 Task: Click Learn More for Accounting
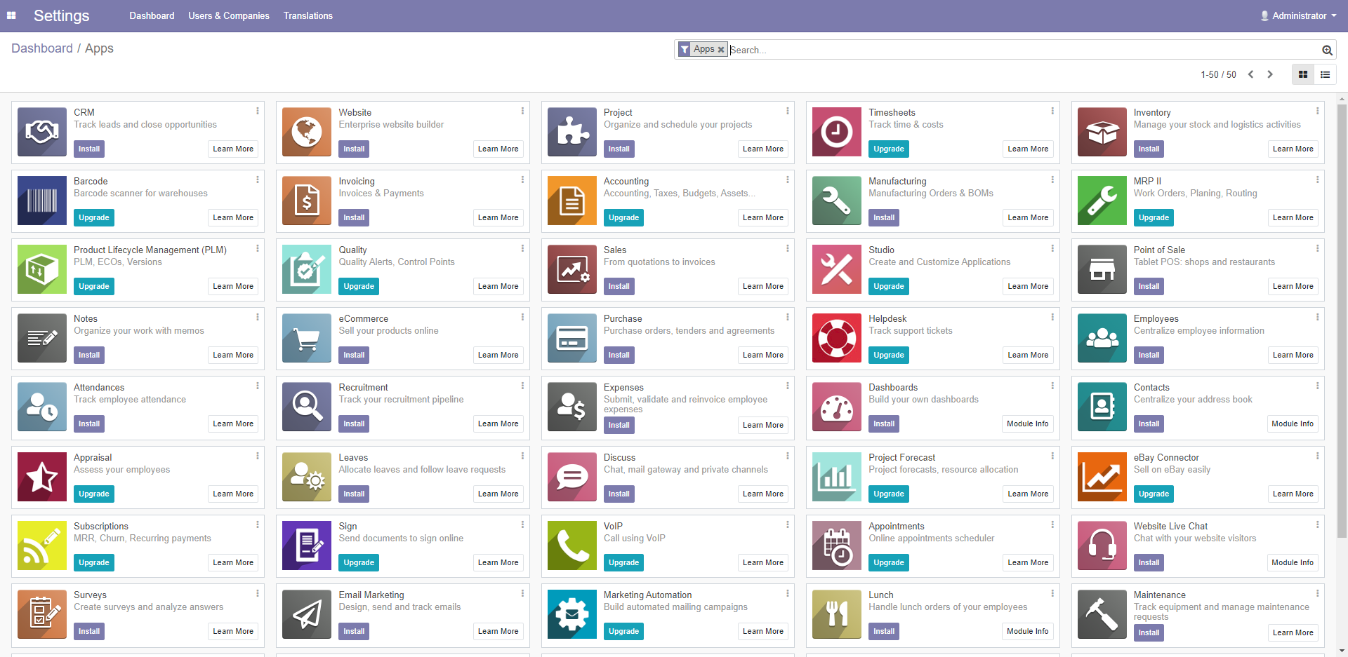pyautogui.click(x=763, y=217)
